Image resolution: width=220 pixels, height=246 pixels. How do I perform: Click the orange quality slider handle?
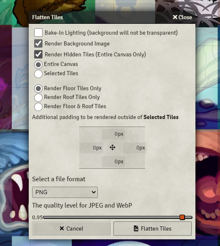click(182, 217)
